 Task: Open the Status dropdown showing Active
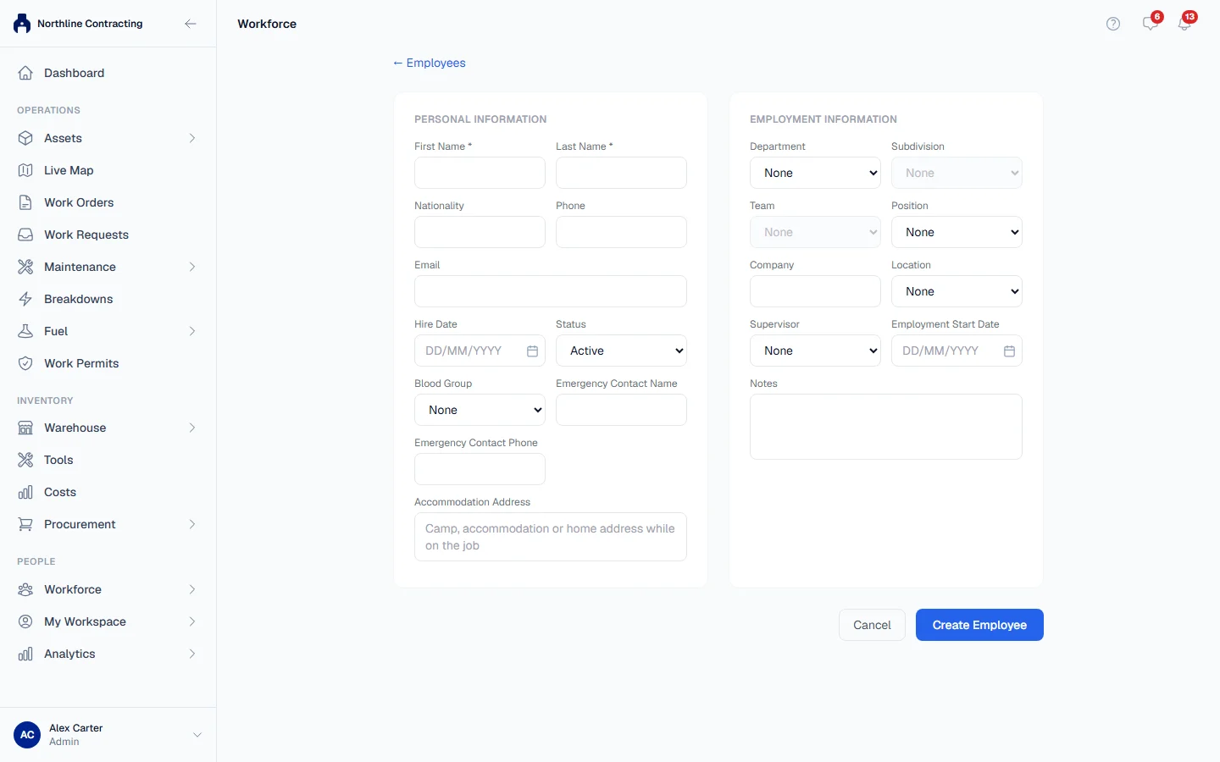[621, 351]
